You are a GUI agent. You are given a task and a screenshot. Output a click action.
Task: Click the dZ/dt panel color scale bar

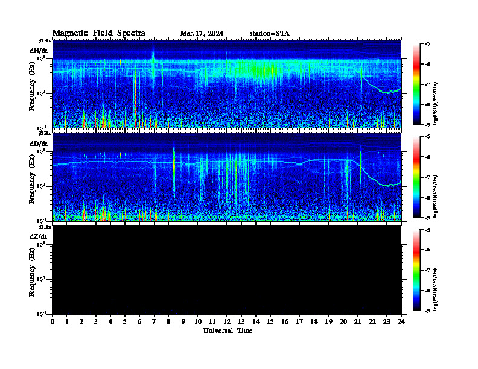416,270
